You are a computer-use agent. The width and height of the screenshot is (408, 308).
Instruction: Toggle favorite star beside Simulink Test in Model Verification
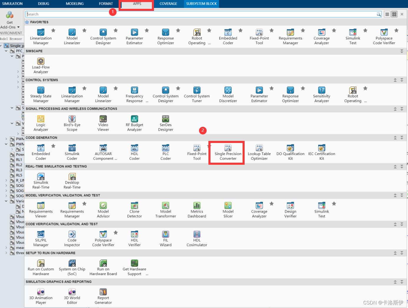334,204
